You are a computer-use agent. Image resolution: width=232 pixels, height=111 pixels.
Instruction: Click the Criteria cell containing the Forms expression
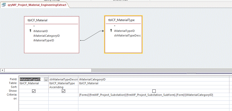click(x=146, y=95)
